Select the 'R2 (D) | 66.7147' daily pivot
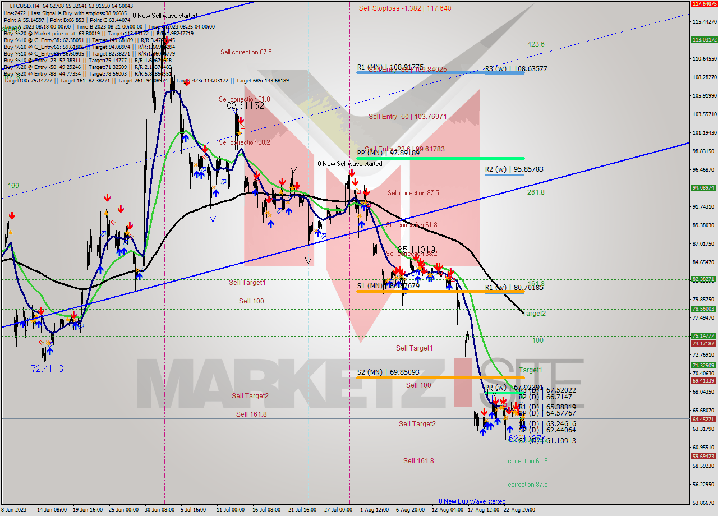This screenshot has width=718, height=516. click(x=545, y=397)
